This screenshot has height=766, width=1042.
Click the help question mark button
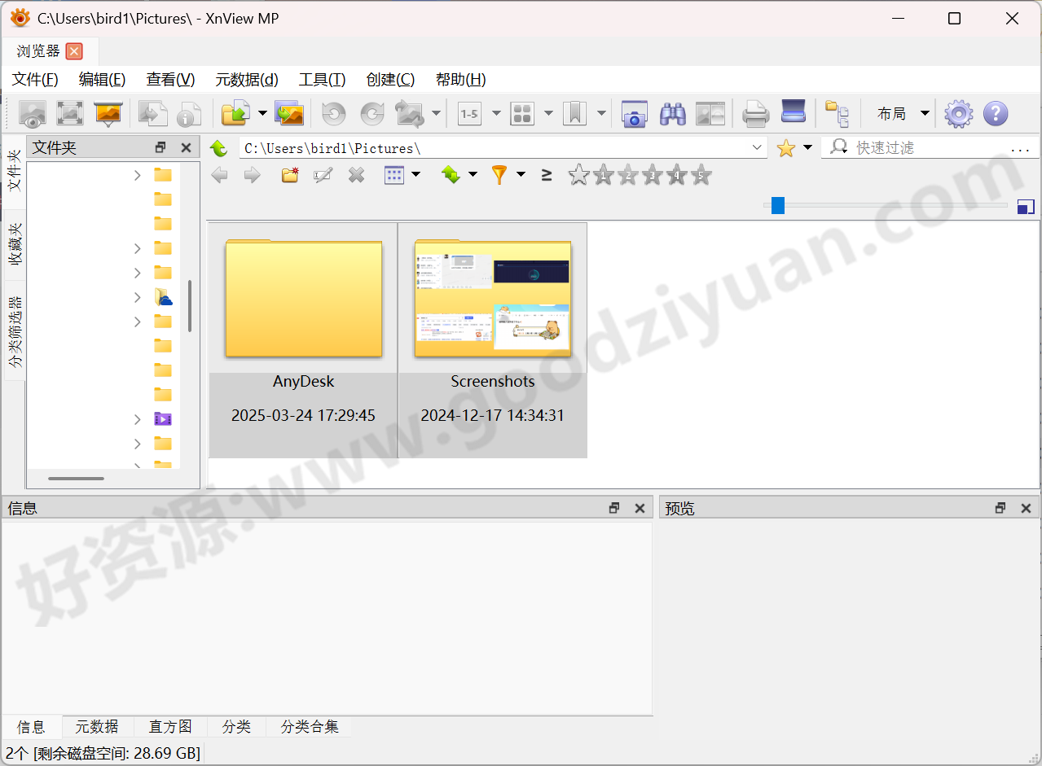996,114
